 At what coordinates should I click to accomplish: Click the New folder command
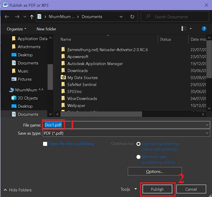tap(46, 29)
